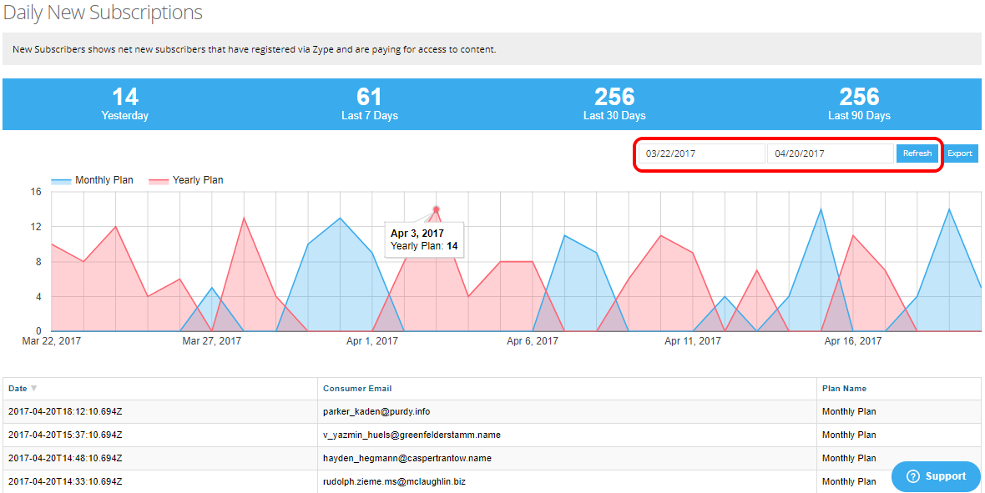Edit the start date field 03/22/2017
The width and height of the screenshot is (985, 493).
coord(702,153)
